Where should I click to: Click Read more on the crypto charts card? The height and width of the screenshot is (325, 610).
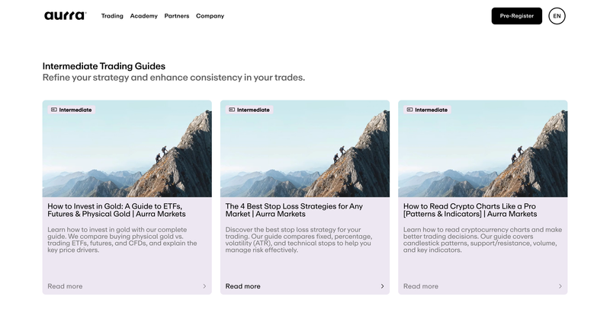(x=421, y=286)
